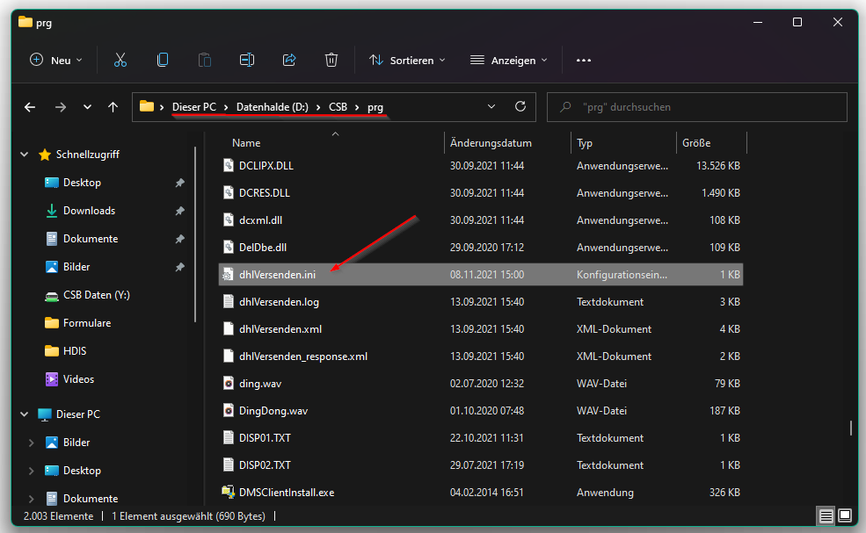Click the dhlVersenden.xml file icon
The image size is (866, 533).
228,329
